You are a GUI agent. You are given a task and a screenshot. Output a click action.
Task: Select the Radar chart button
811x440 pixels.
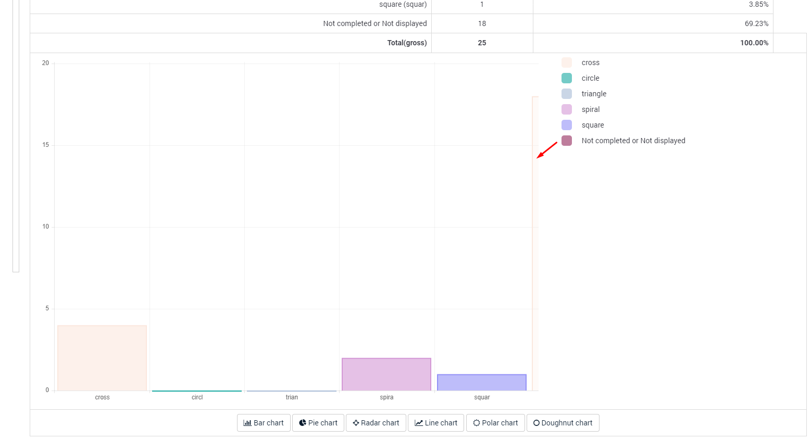click(376, 423)
